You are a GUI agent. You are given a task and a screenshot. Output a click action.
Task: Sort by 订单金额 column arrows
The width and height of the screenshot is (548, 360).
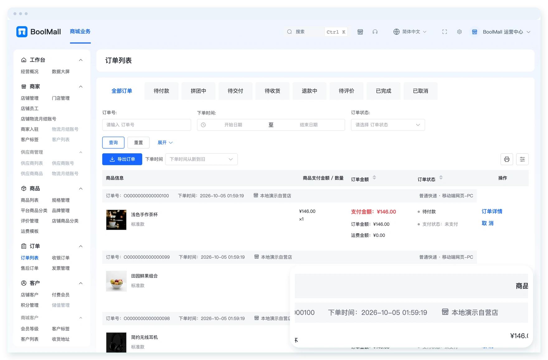[374, 178]
